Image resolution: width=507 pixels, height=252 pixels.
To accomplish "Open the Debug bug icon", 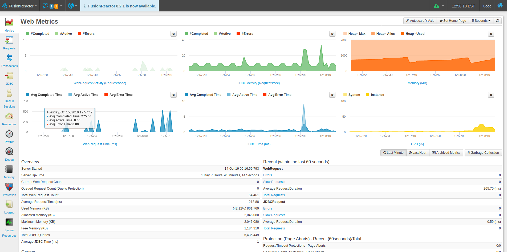I will (x=9, y=152).
